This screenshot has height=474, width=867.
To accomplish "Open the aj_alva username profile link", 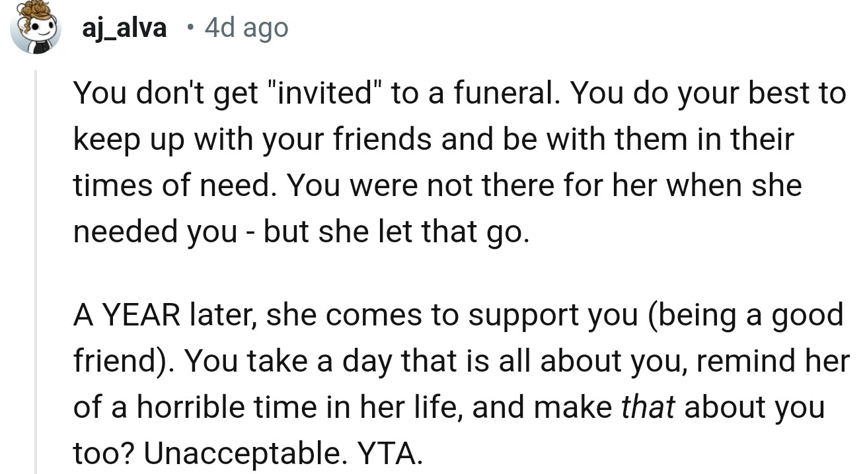I will (124, 28).
